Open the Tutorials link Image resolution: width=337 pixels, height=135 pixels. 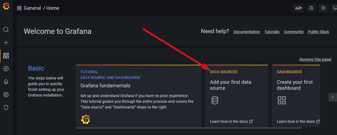coord(272,32)
